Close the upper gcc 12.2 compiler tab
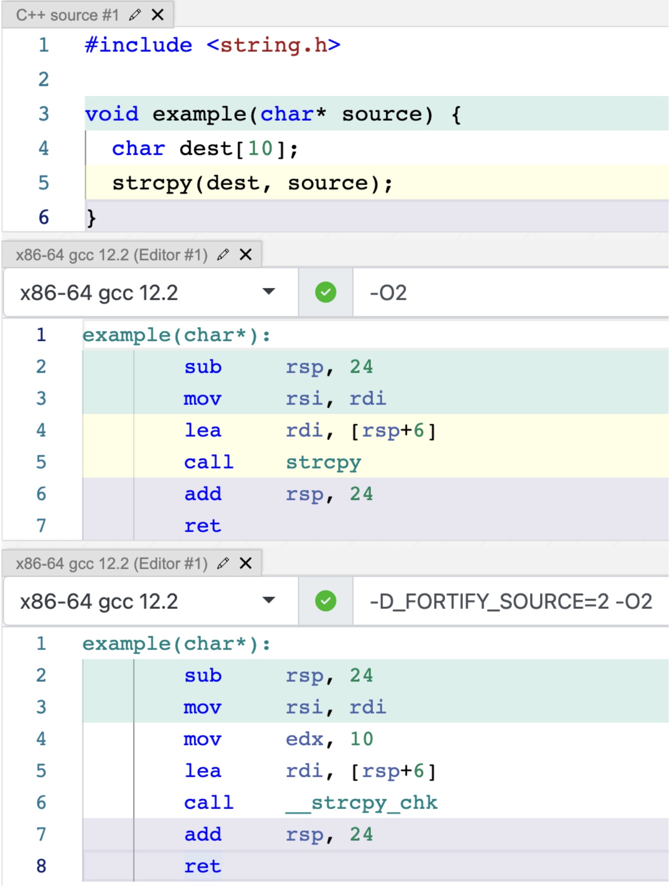 click(246, 255)
